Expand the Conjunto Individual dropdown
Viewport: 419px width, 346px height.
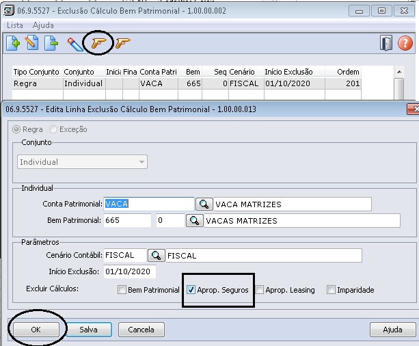pos(82,162)
